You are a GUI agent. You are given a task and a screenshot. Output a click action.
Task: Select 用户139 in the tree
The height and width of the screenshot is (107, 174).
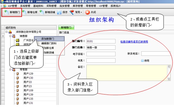[28, 95]
